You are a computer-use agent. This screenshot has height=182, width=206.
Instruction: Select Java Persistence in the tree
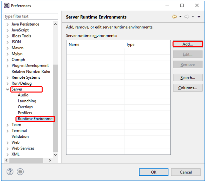click(25, 24)
